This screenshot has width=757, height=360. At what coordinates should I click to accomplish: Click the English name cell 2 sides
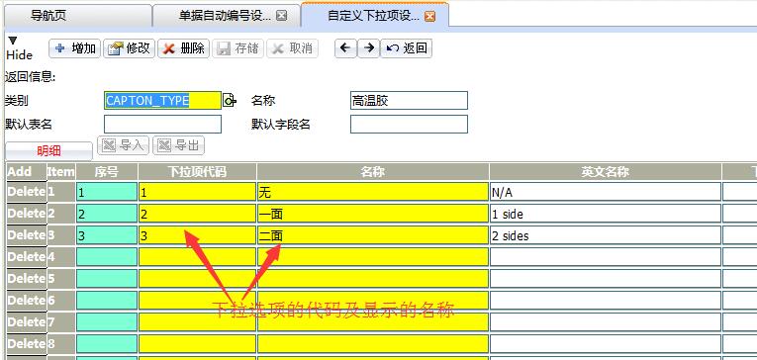606,235
